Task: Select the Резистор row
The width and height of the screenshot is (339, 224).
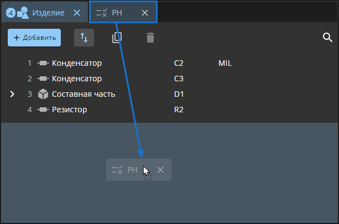Action: (170, 110)
